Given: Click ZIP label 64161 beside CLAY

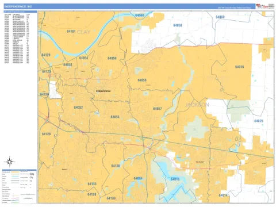Looking at the screenshot, I should [71, 31].
